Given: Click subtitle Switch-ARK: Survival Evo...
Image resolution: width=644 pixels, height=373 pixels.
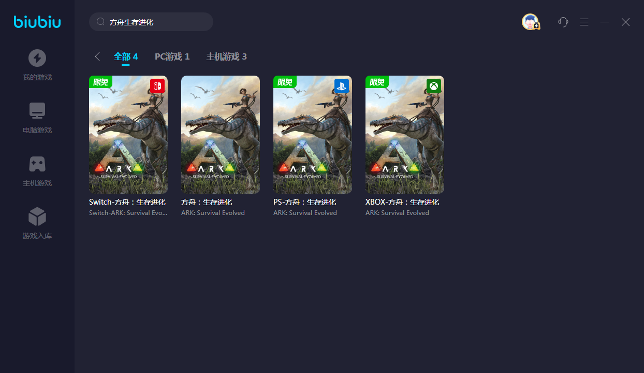Looking at the screenshot, I should 128,213.
